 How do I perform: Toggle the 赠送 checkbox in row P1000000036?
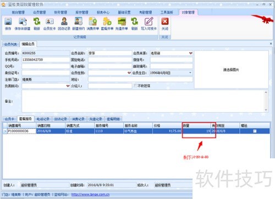click(255, 131)
